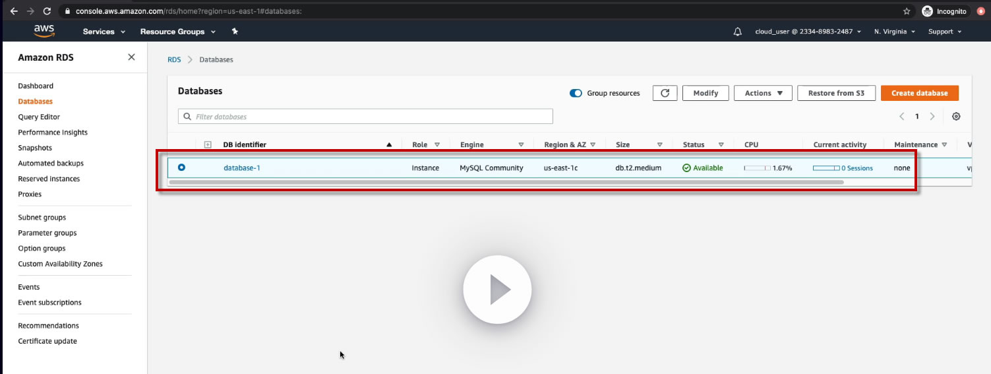Click the 0 Sessions link

tap(857, 168)
